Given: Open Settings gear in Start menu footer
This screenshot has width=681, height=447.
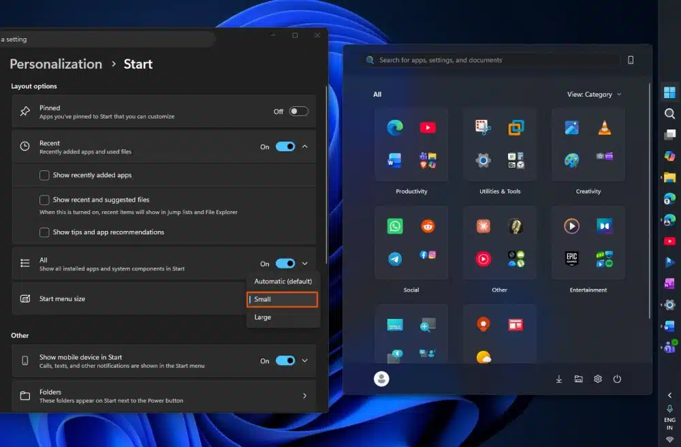Looking at the screenshot, I should click(x=598, y=379).
